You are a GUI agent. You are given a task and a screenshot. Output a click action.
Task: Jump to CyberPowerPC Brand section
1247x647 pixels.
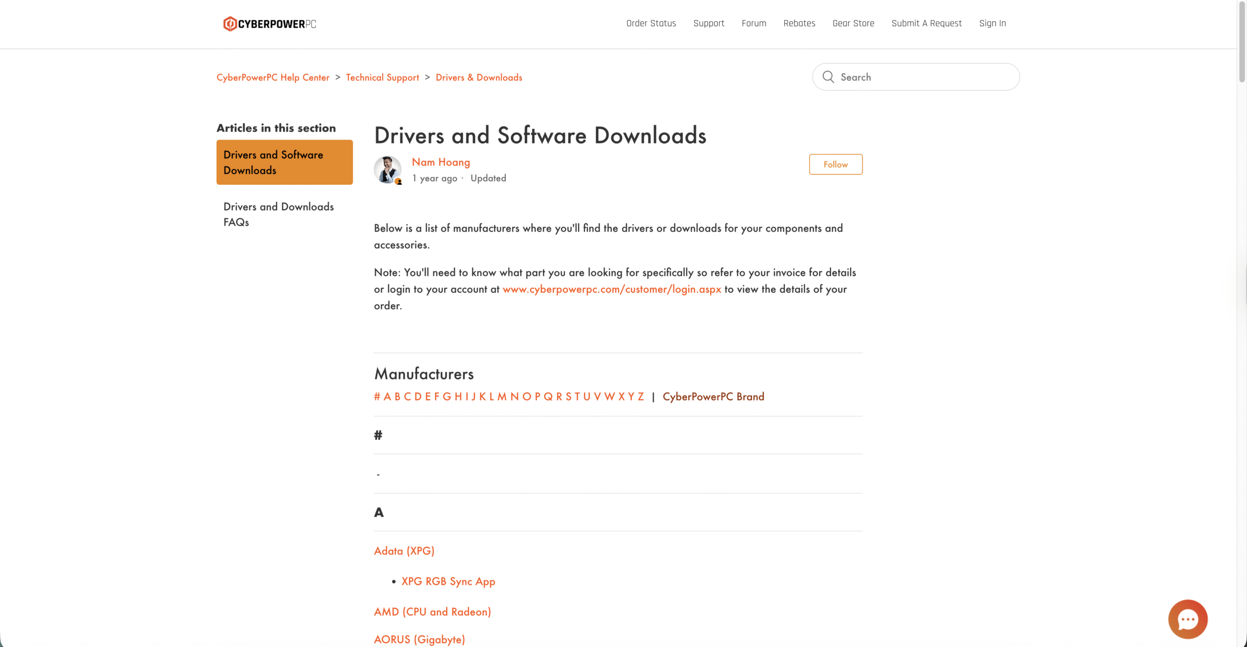713,396
